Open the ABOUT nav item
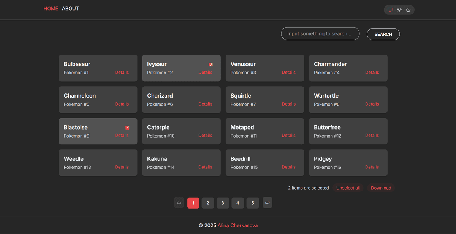 [x=70, y=9]
